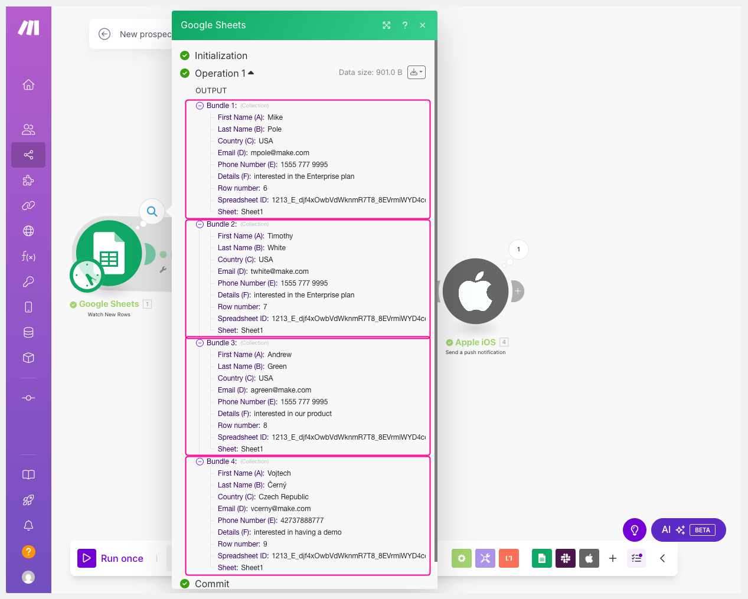Open the orange Text parser bracket icon
This screenshot has height=599, width=748.
click(x=509, y=558)
